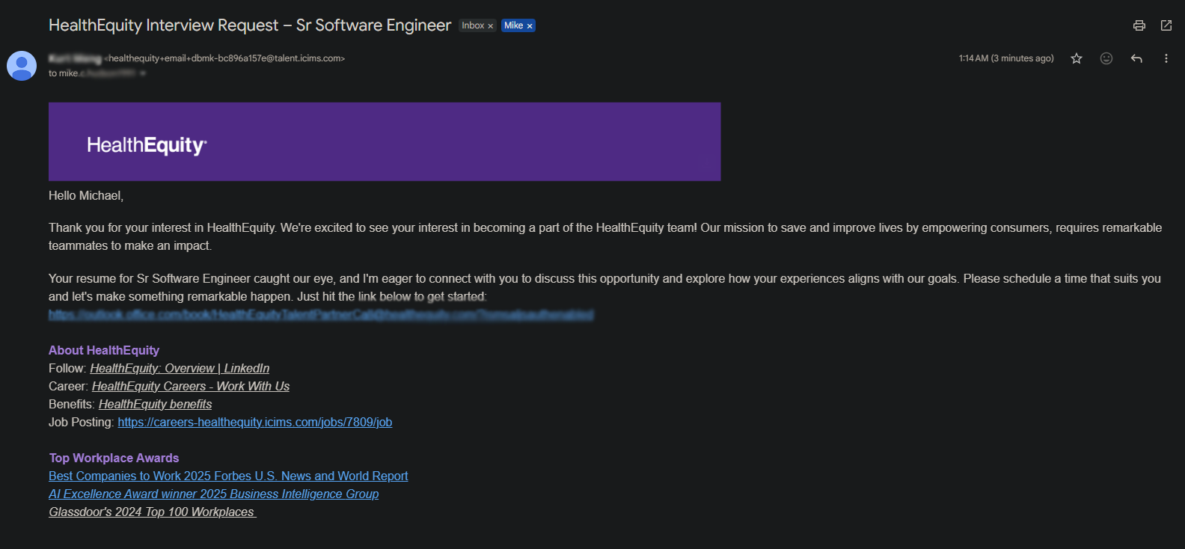Add an emoji reaction to the message
Screen dimensions: 1185x549
tap(1106, 58)
